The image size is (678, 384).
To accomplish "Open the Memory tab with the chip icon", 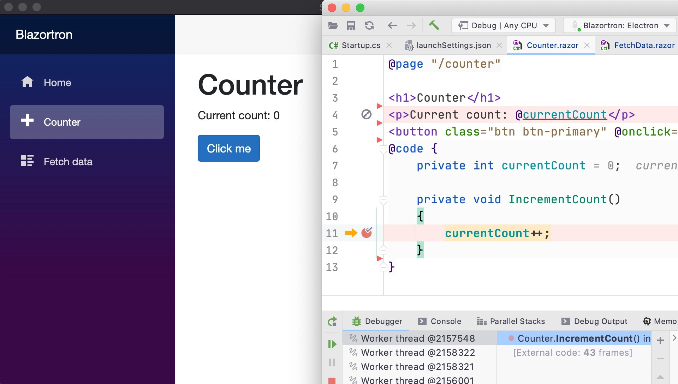I will point(660,321).
